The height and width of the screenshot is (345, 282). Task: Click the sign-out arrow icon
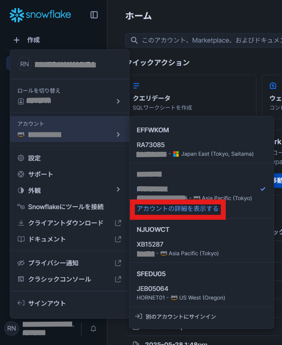(x=21, y=303)
